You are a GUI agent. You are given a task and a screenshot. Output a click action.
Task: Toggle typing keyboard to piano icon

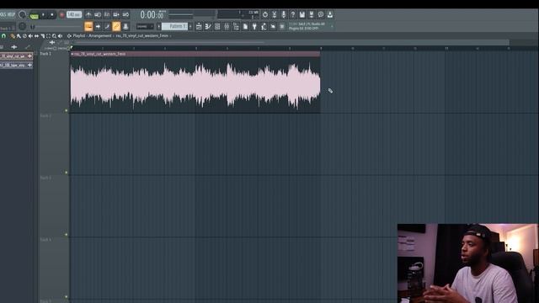pyautogui.click(x=88, y=26)
